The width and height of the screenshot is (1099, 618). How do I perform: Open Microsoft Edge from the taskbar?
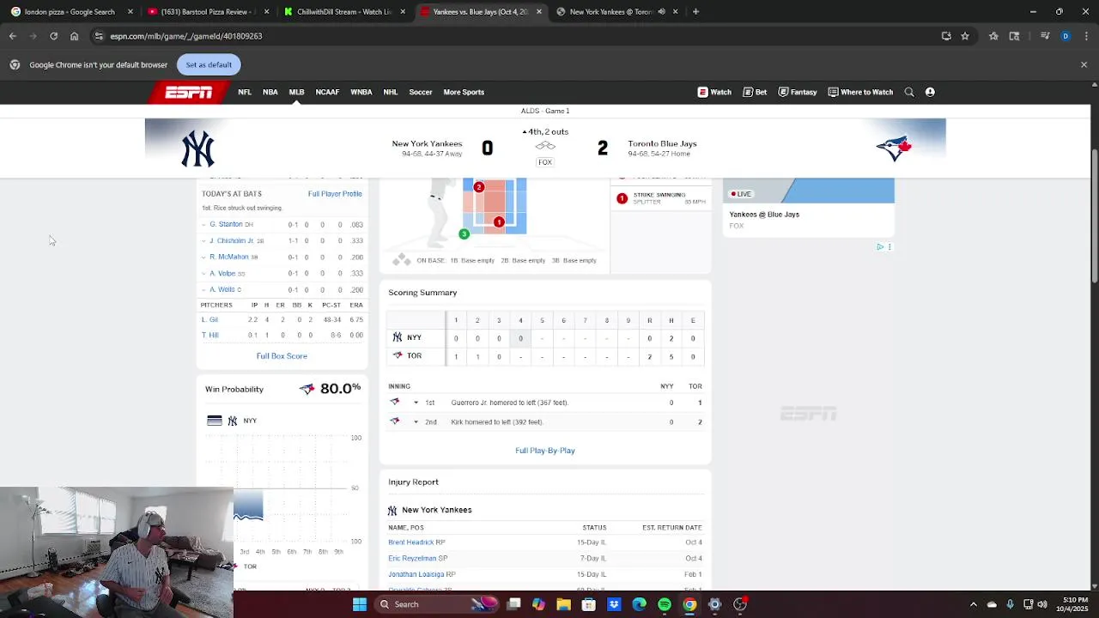coord(639,604)
